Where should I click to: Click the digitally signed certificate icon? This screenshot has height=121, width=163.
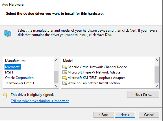point(5,95)
